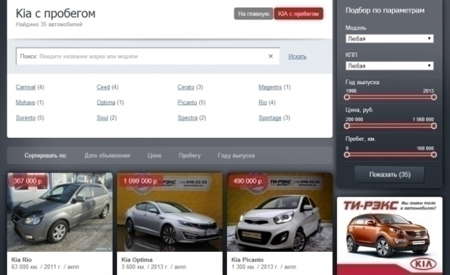
Task: Open the Sportage model link
Action: [x=270, y=118]
